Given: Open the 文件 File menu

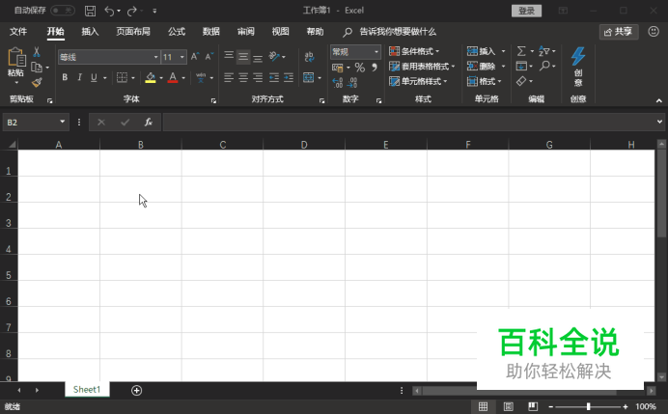Looking at the screenshot, I should pos(18,32).
